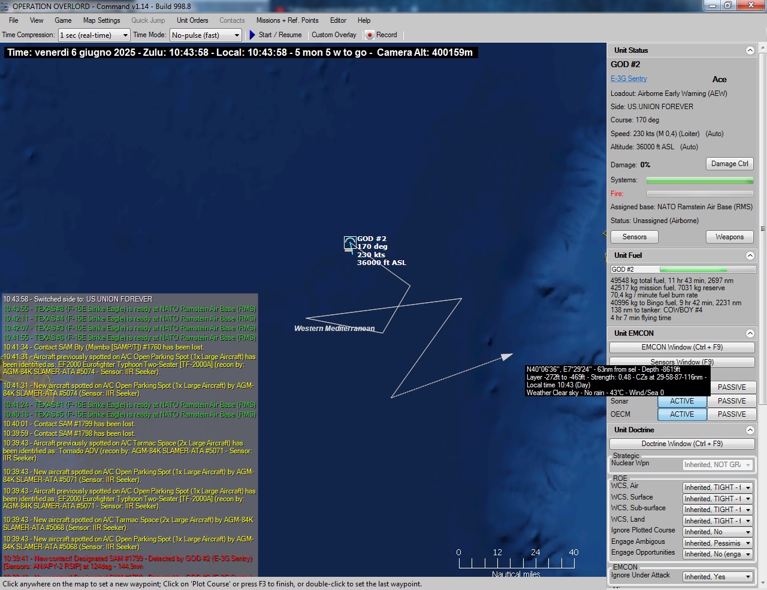Open the Game menu
The width and height of the screenshot is (767, 590).
click(x=63, y=20)
